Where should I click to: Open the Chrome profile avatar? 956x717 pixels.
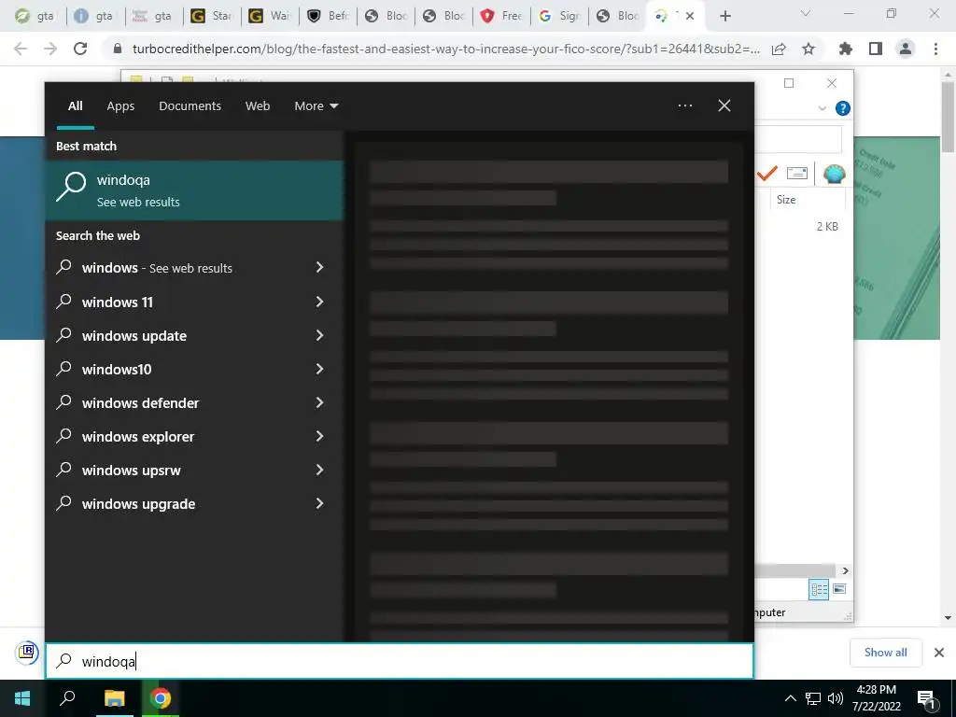[906, 49]
